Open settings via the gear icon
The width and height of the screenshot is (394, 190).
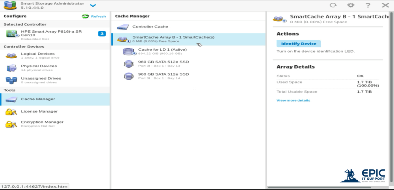(x=351, y=5)
